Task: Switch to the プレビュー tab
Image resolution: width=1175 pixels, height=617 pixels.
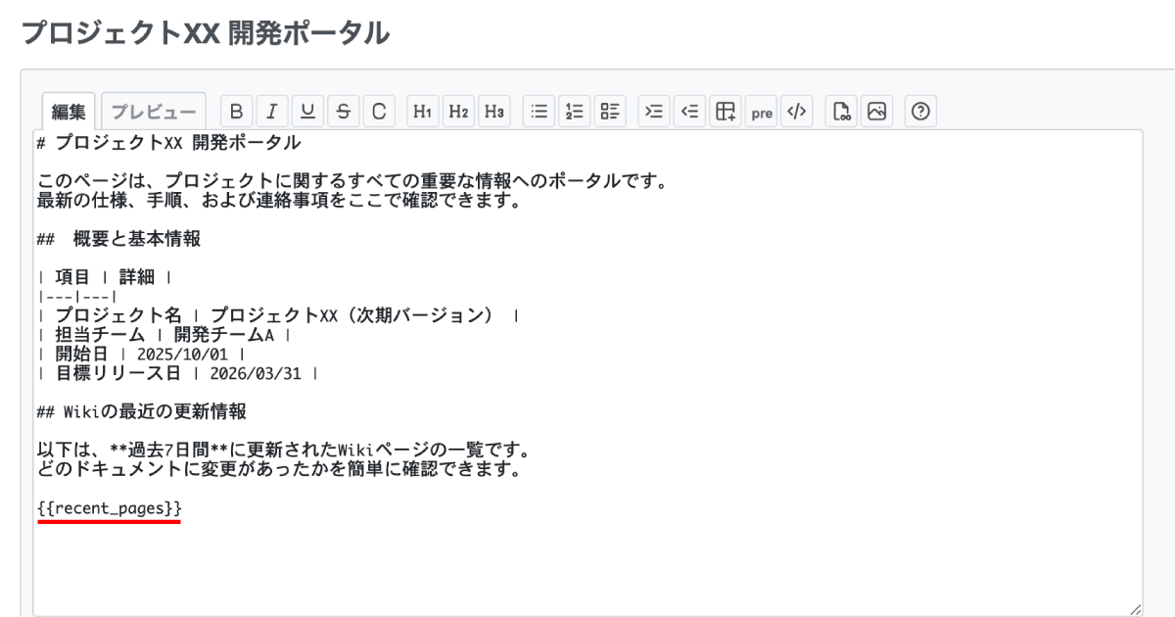Action: pos(154,112)
